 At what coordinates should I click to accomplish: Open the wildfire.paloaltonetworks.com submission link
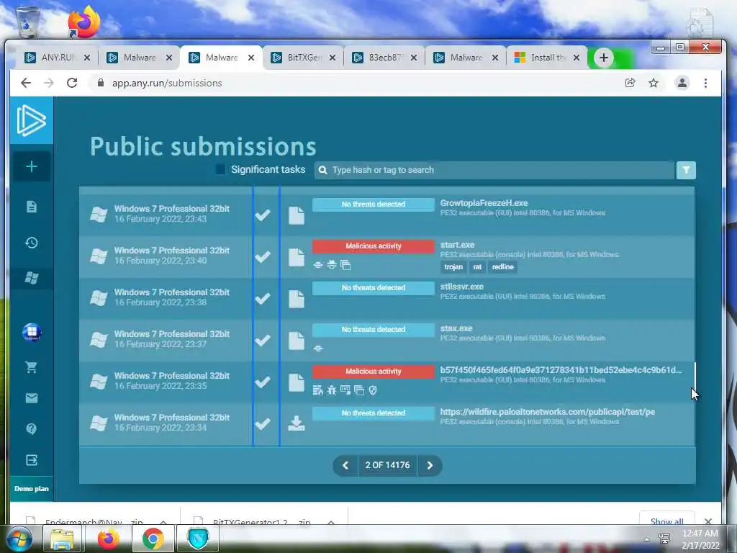pyautogui.click(x=547, y=411)
